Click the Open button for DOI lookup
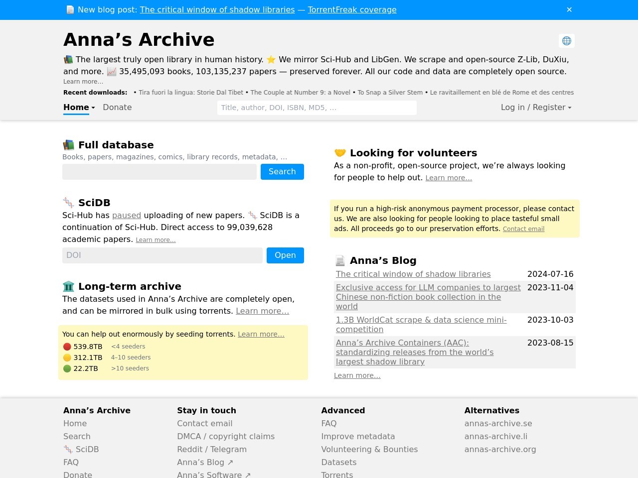 (285, 255)
